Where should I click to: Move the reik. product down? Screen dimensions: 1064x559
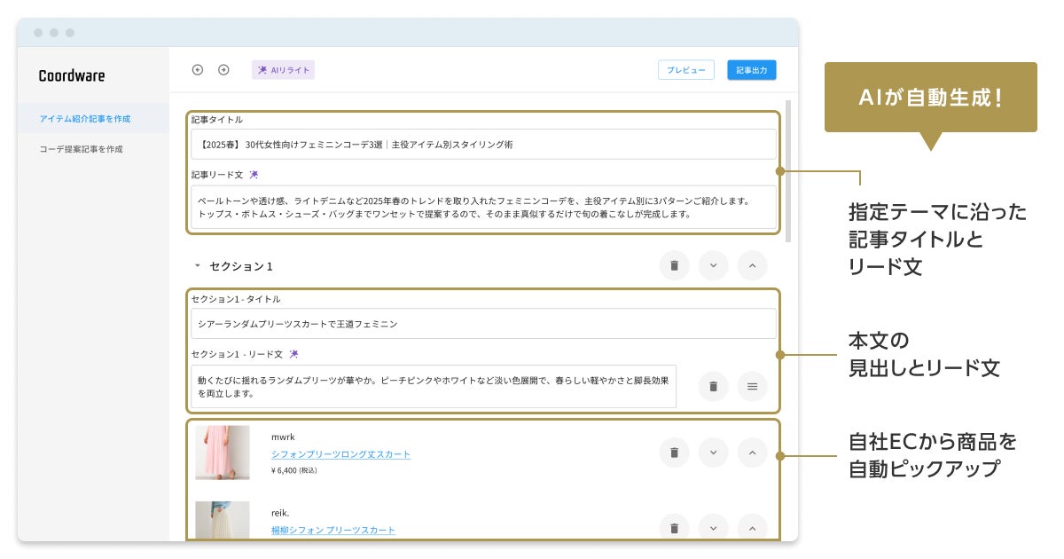coord(713,528)
